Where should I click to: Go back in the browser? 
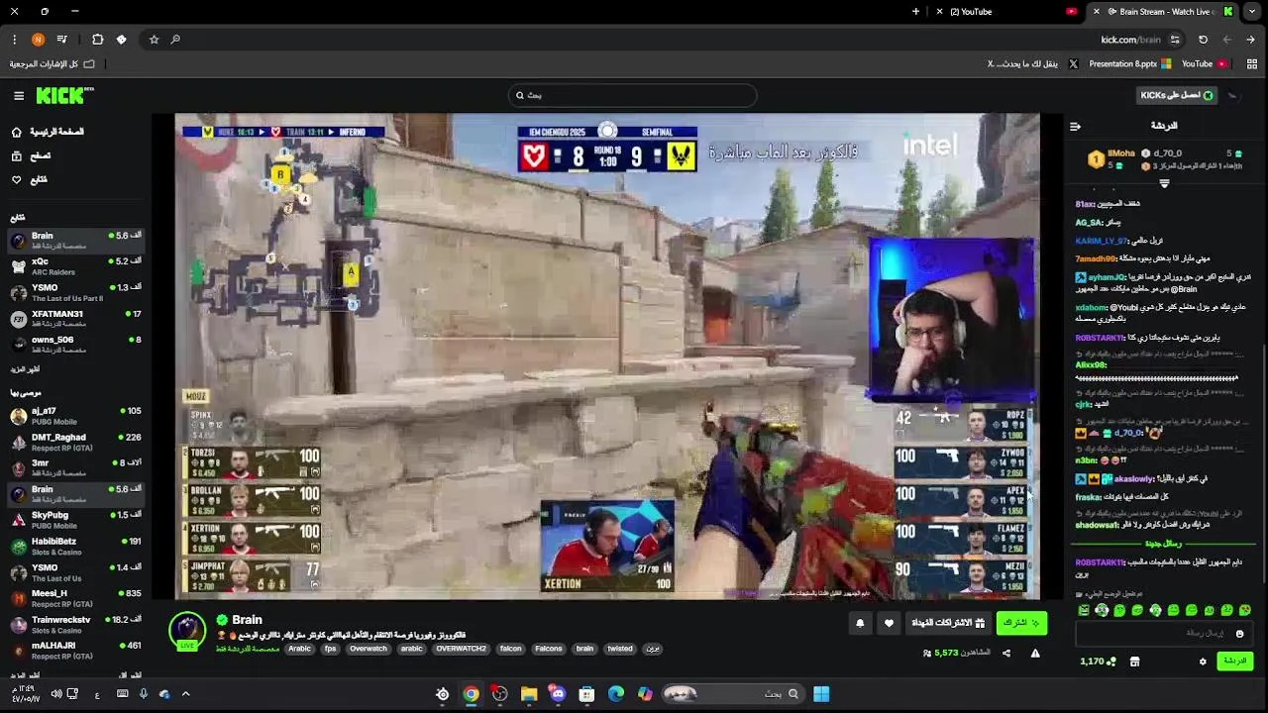1250,40
